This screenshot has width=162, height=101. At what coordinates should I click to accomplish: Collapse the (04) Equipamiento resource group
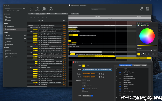click(x=117, y=77)
